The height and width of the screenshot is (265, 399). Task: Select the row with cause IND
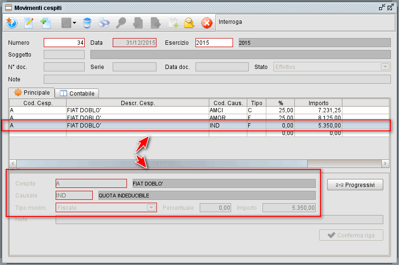[x=199, y=125]
